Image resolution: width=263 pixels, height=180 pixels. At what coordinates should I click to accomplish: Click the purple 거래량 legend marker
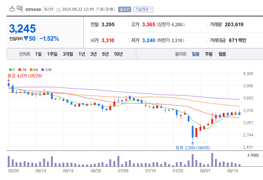(x=248, y=155)
